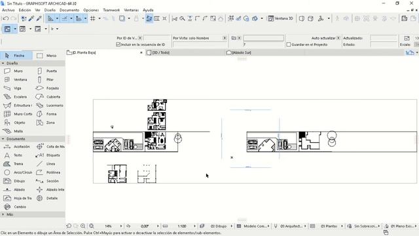This screenshot has height=236, width=419.
Task: Close the 0. Planta Baja tab
Action: coord(141,52)
